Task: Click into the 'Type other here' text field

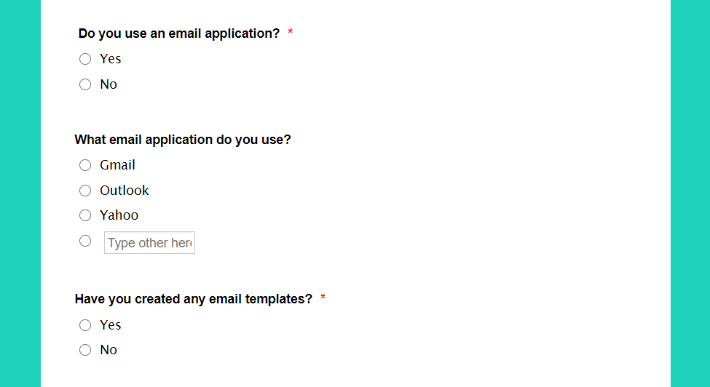Action: (x=149, y=243)
